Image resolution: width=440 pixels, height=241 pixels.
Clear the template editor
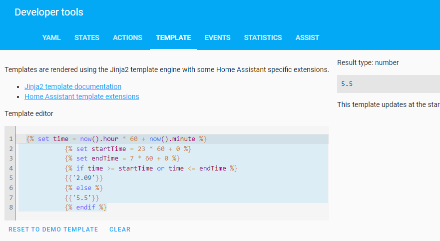[x=120, y=229]
